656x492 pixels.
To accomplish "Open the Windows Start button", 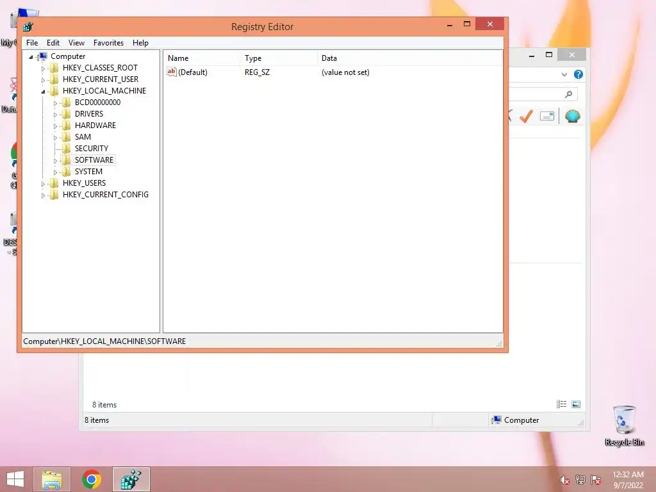I will (x=15, y=479).
